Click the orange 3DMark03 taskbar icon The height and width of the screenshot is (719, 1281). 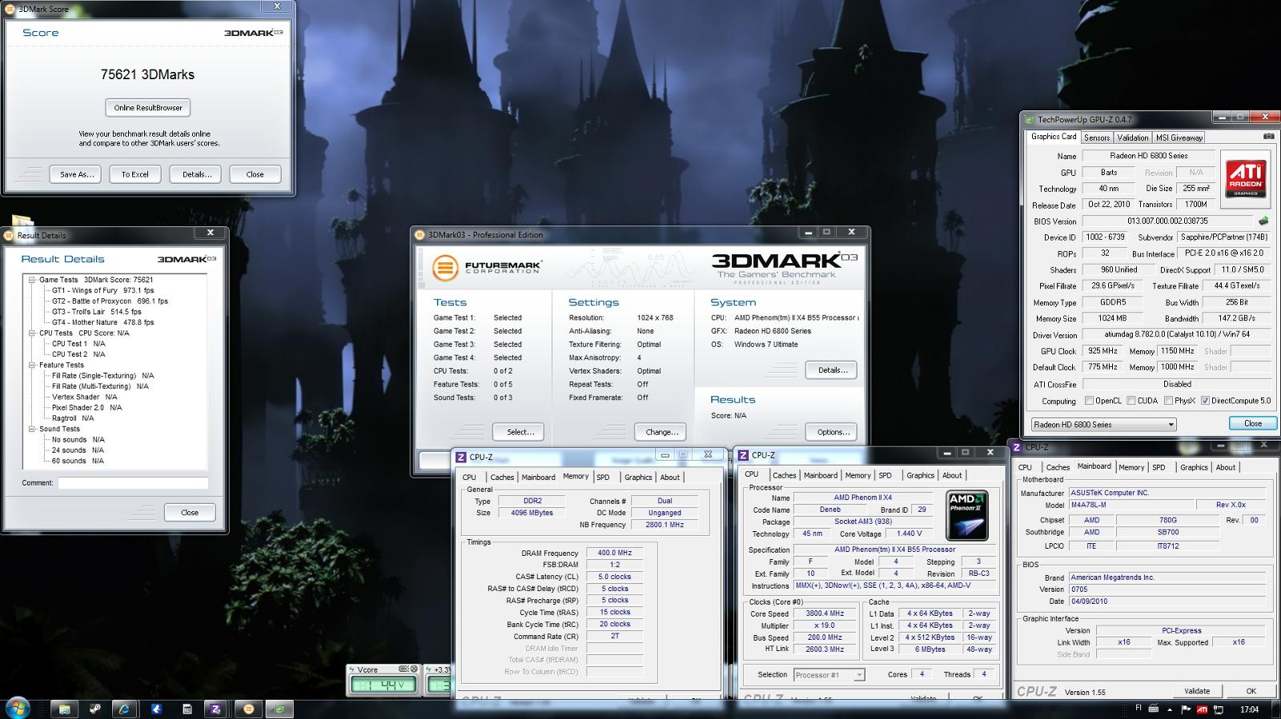pos(248,709)
